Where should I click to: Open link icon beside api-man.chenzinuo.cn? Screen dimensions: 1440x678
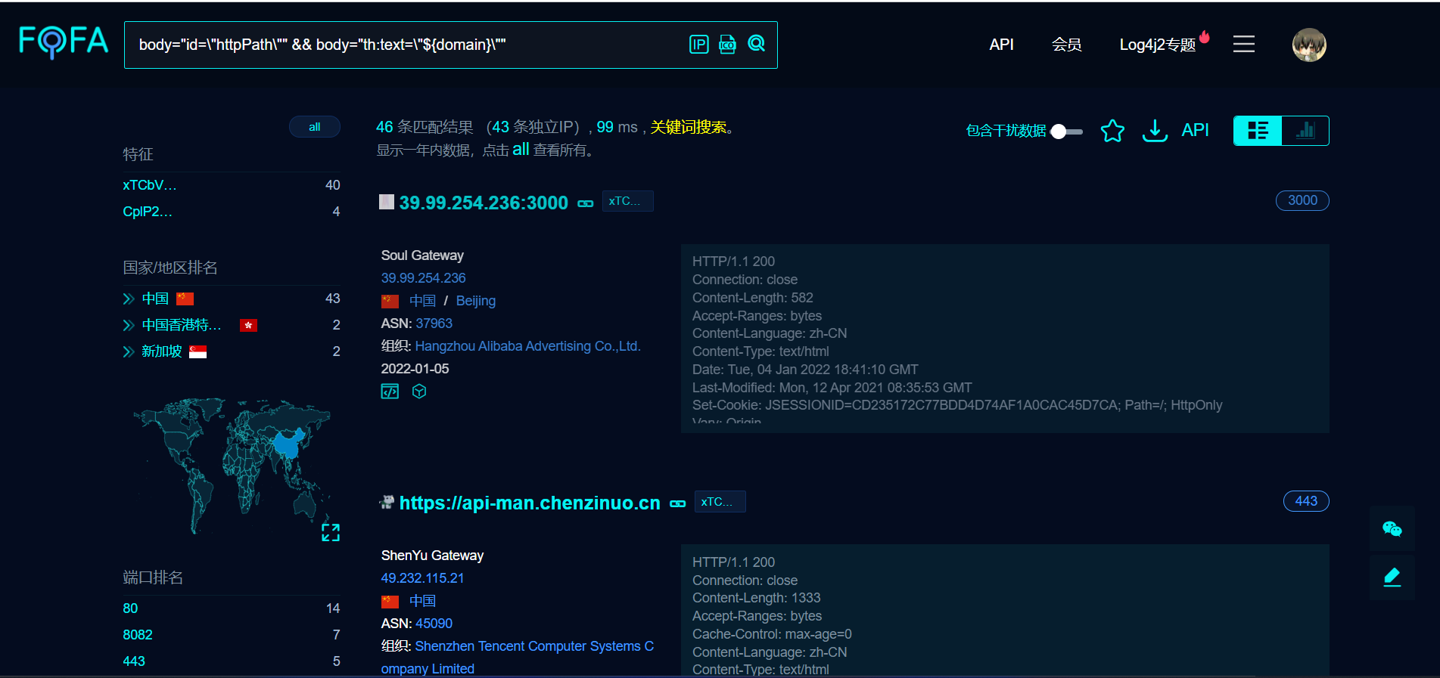[678, 503]
